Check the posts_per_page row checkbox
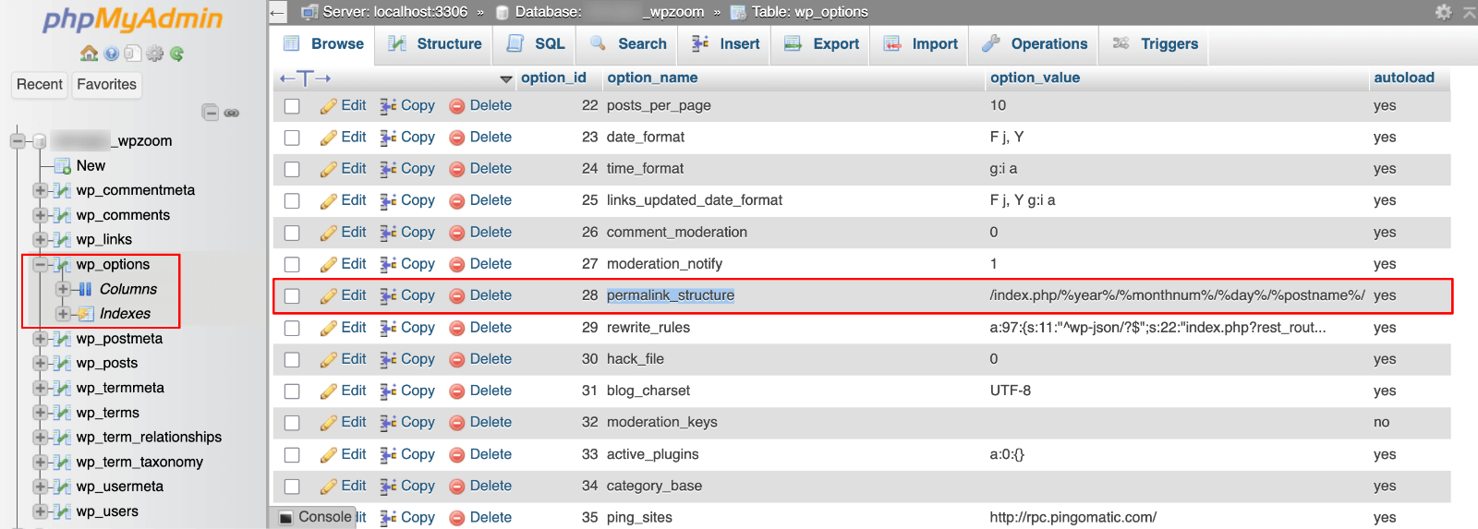1478x529 pixels. click(x=292, y=106)
